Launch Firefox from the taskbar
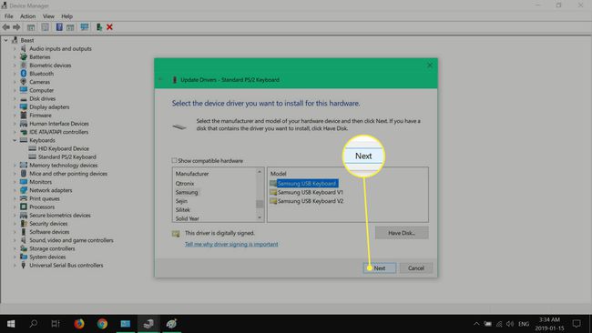 click(x=79, y=324)
